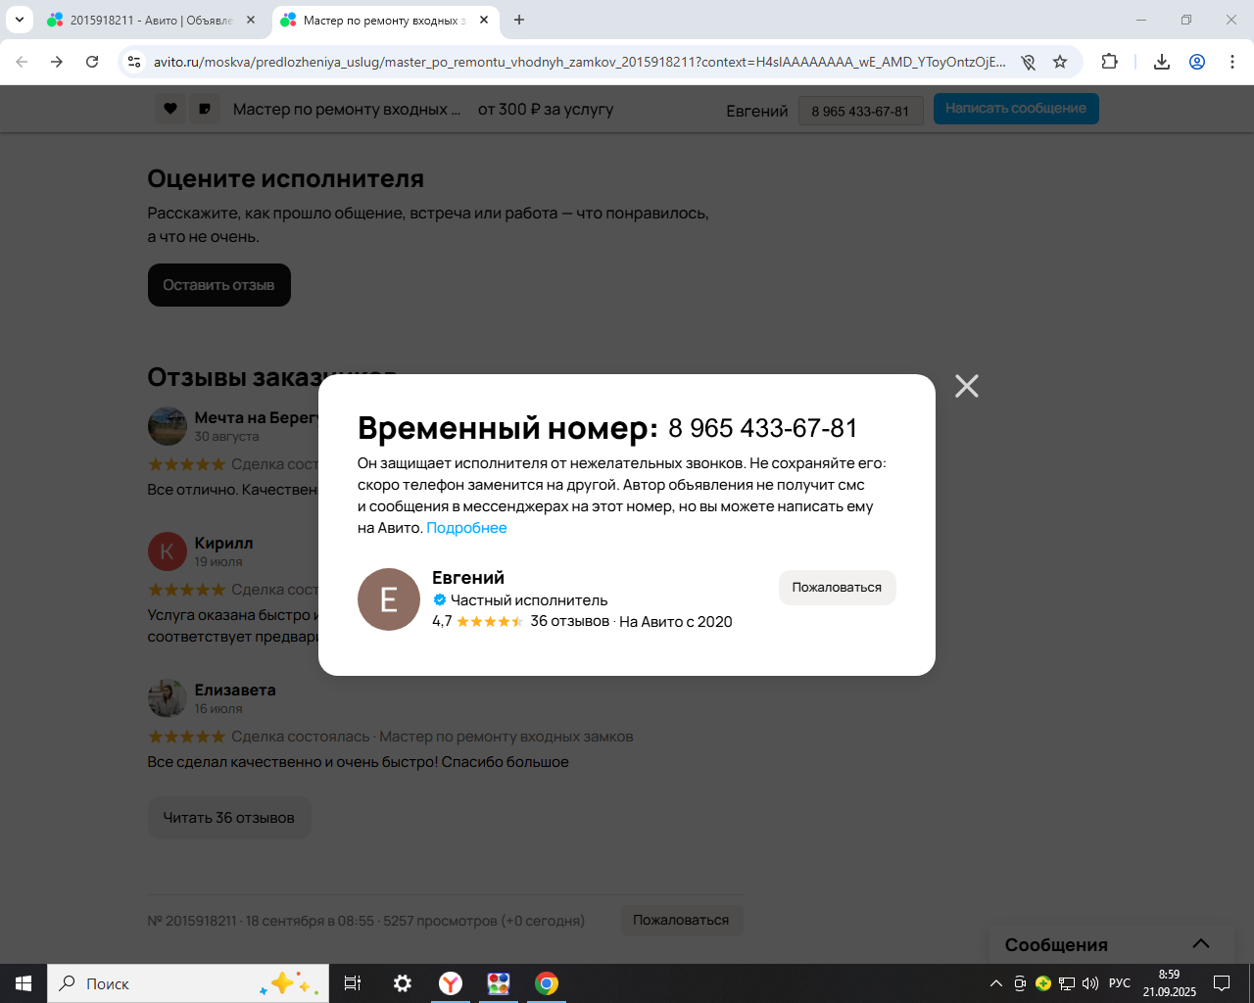Open a new browser tab
Screen dimensions: 1254x1003
[519, 20]
